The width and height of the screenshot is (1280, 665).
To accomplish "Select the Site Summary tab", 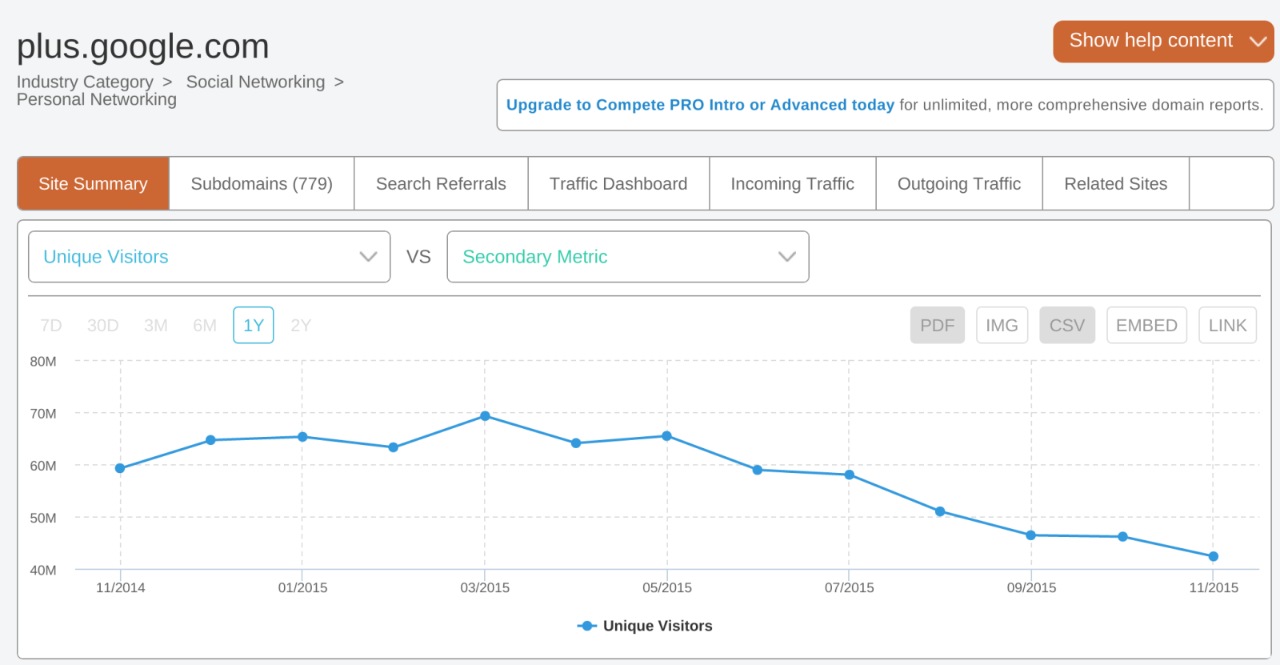I will pyautogui.click(x=93, y=183).
